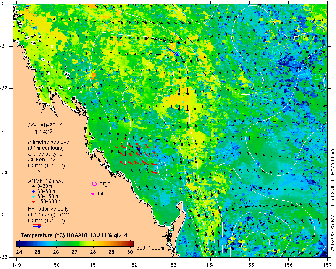Click the large blue ANMN current arrow on the map
Image resolution: width=336 pixels, height=269 pixels.
coord(173,51)
